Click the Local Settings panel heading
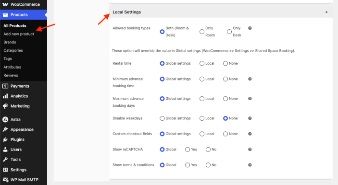Screen dimensions: 338x185 pos(127,12)
